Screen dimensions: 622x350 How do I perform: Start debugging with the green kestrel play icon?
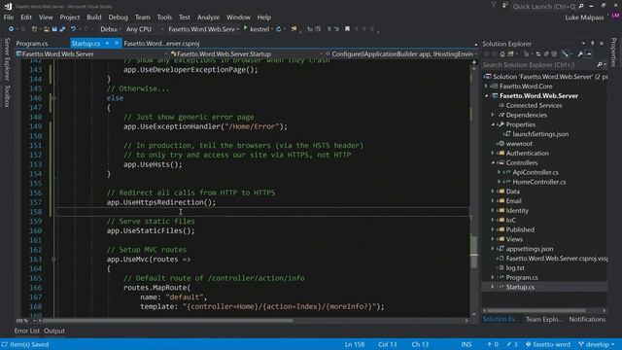pos(246,28)
